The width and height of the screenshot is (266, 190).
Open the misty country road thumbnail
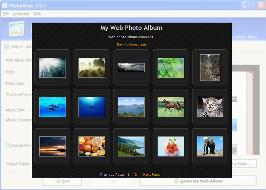pos(92,68)
